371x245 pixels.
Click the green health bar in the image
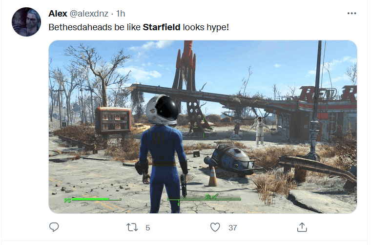point(93,200)
